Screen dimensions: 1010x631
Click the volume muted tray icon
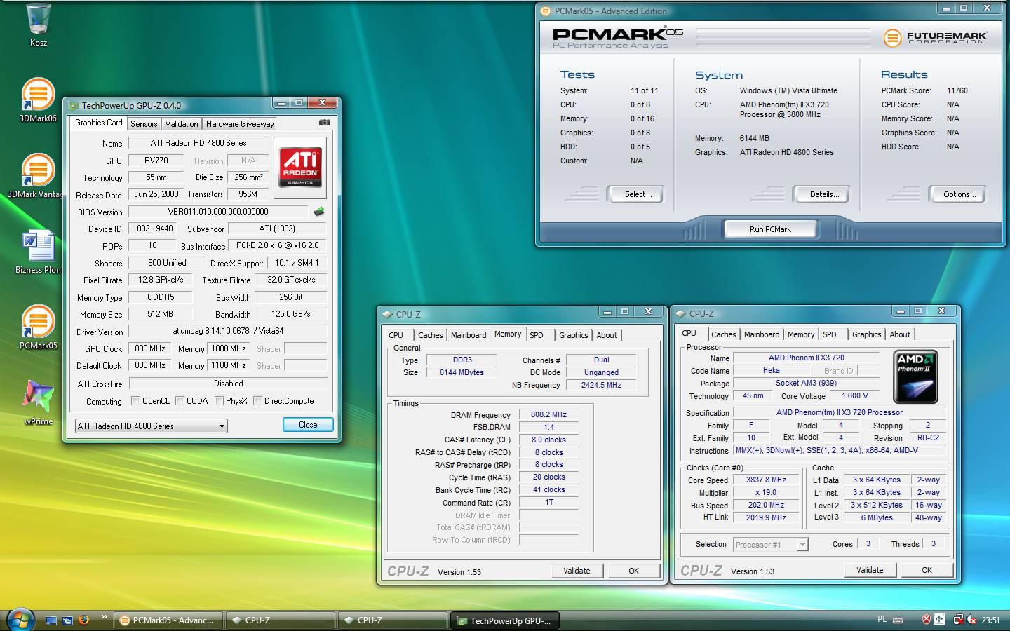971,620
